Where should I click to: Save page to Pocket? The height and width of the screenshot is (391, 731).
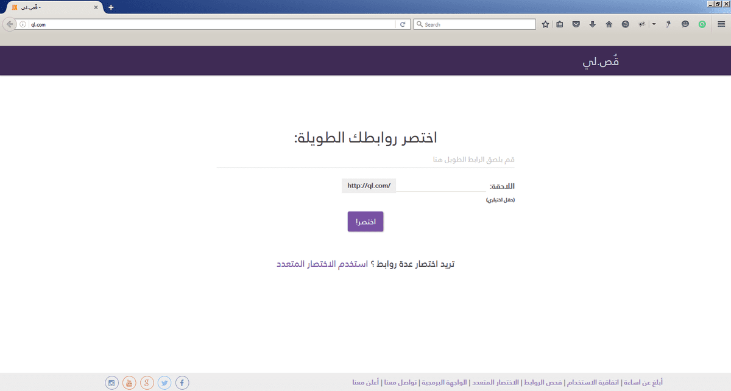point(576,24)
